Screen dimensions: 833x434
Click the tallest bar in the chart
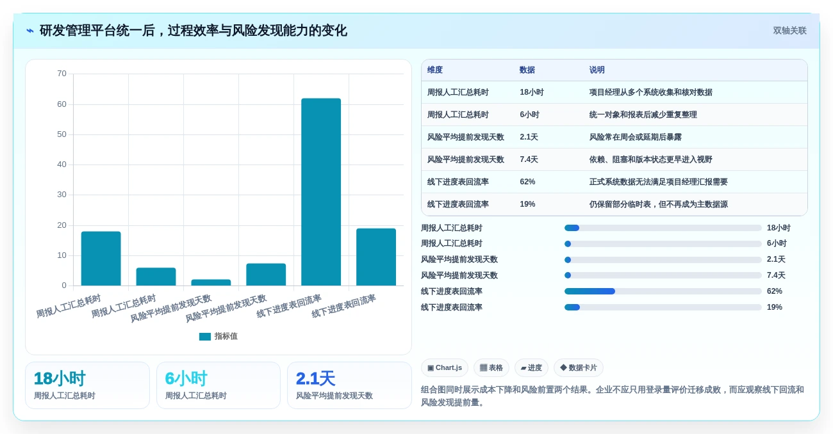pyautogui.click(x=321, y=192)
